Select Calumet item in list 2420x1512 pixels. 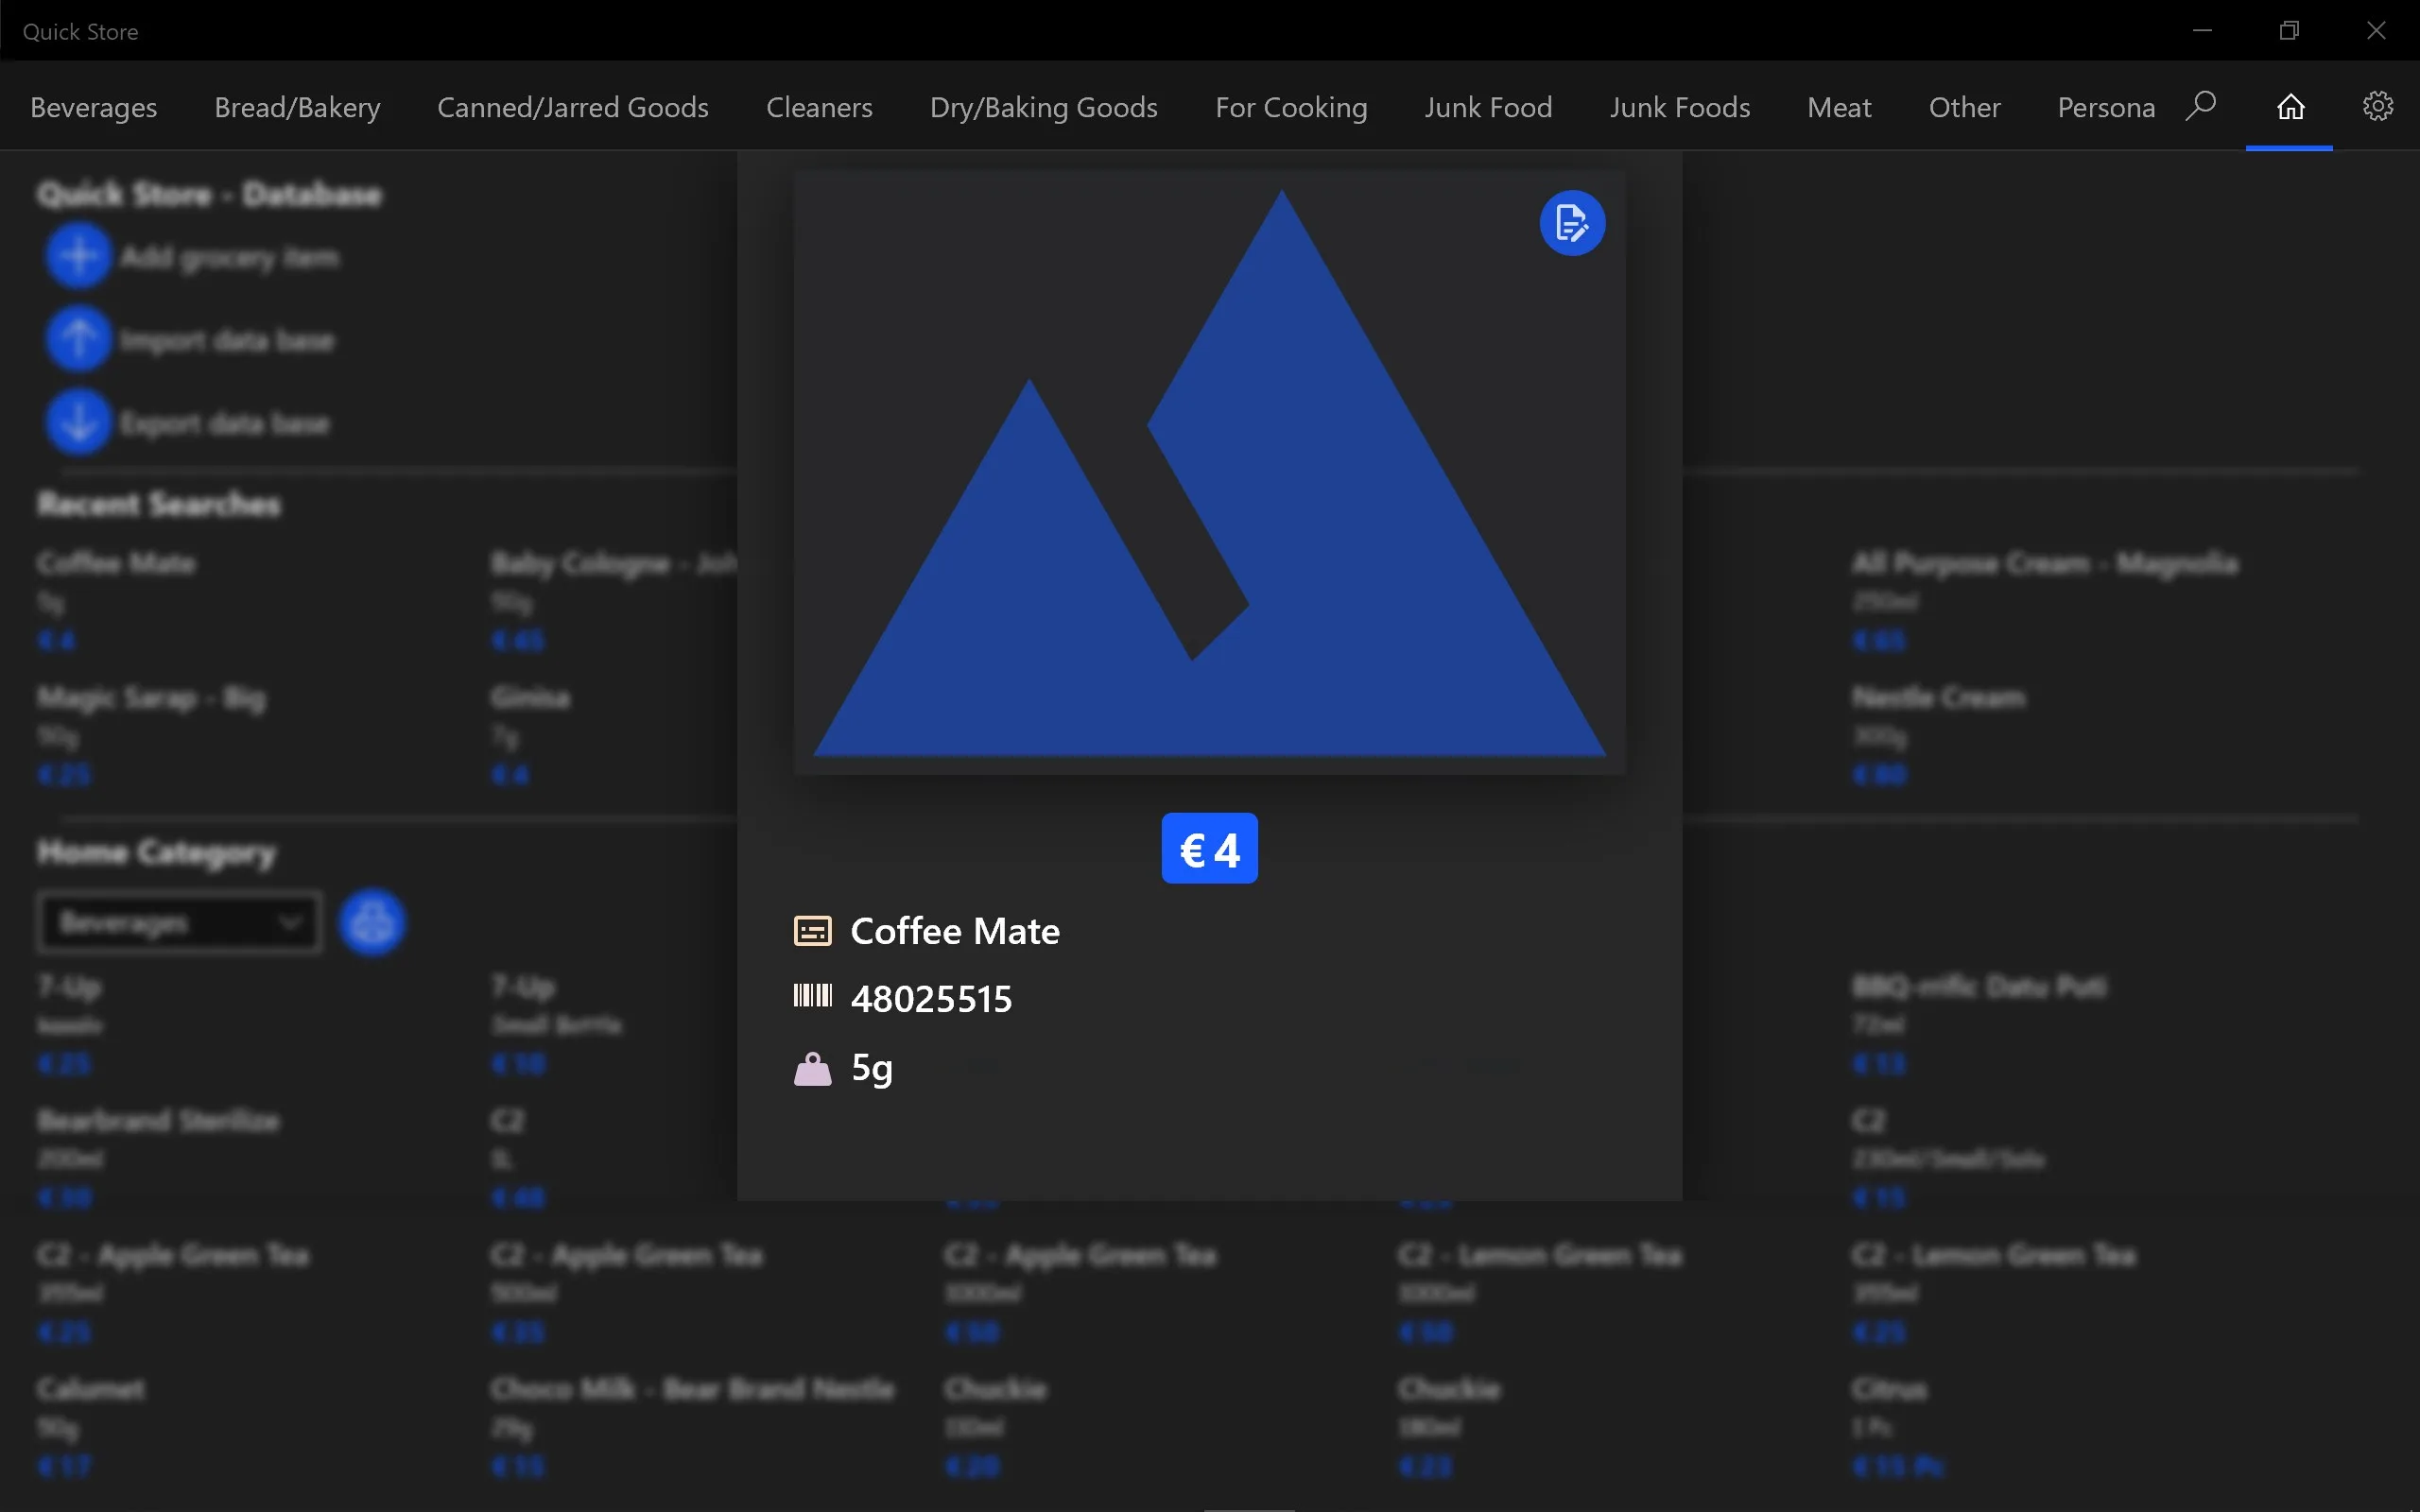click(x=90, y=1426)
